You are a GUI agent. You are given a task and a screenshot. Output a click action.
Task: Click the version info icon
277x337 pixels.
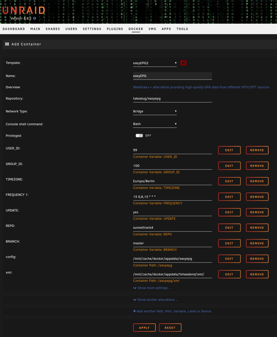35,18
